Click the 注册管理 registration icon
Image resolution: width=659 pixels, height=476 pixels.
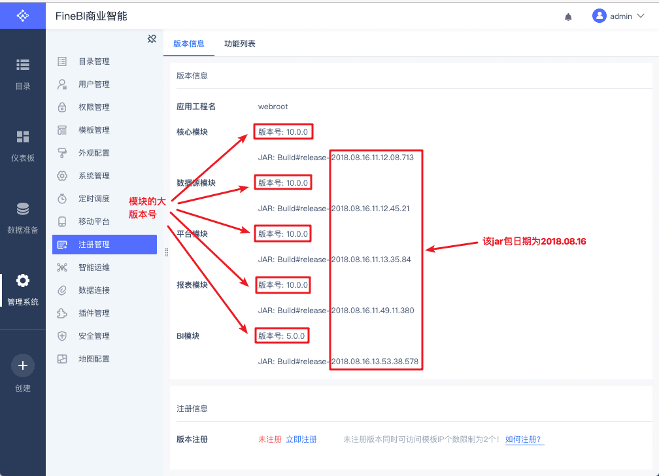[x=62, y=245]
